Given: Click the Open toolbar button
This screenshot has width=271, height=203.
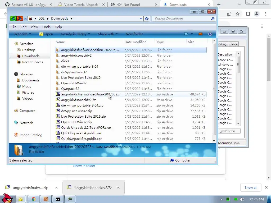Looking at the screenshot, I should click(x=46, y=34).
